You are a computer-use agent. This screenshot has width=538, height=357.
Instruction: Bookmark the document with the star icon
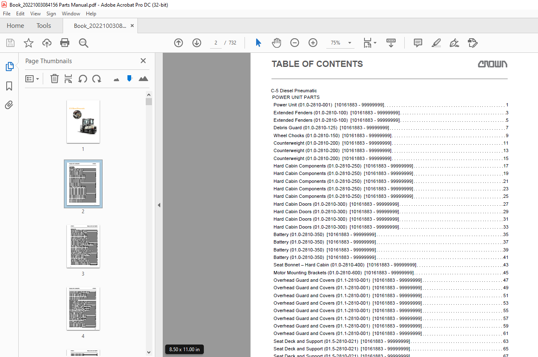[29, 43]
